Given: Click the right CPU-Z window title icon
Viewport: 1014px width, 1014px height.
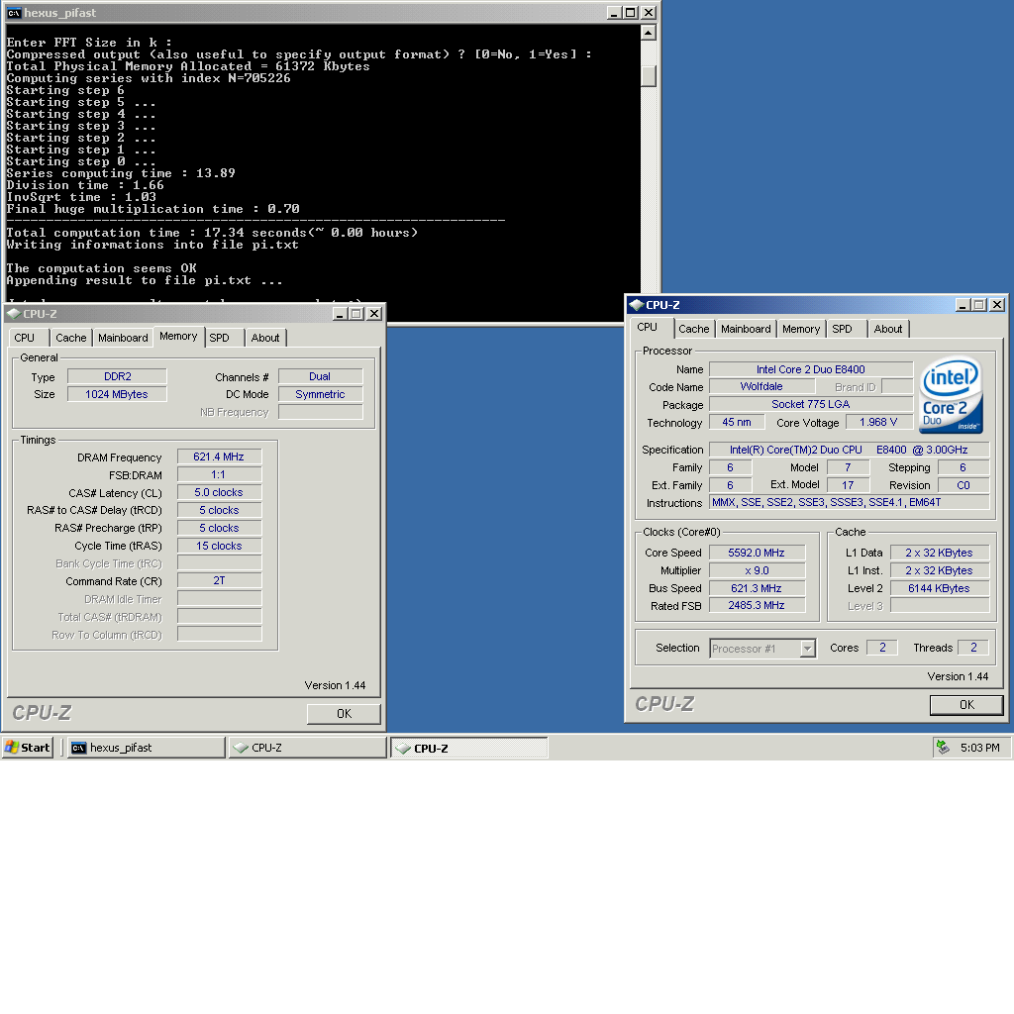Looking at the screenshot, I should (x=637, y=305).
